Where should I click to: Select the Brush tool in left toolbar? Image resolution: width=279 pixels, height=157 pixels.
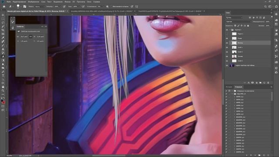(3, 45)
